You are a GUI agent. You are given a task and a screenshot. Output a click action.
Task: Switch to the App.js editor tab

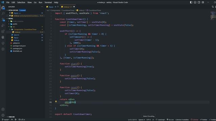[52, 7]
